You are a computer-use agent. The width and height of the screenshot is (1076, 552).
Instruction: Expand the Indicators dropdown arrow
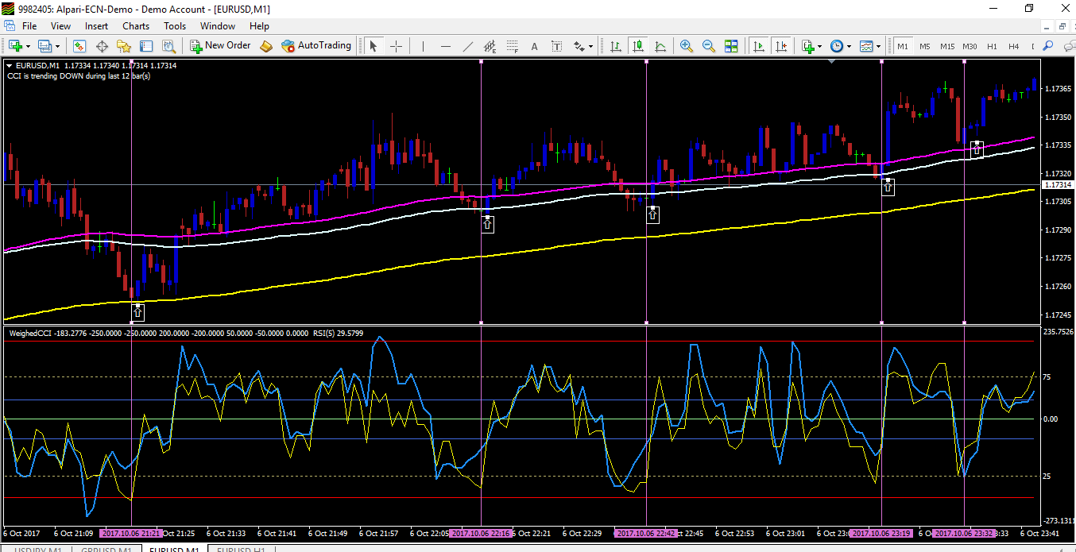click(820, 46)
